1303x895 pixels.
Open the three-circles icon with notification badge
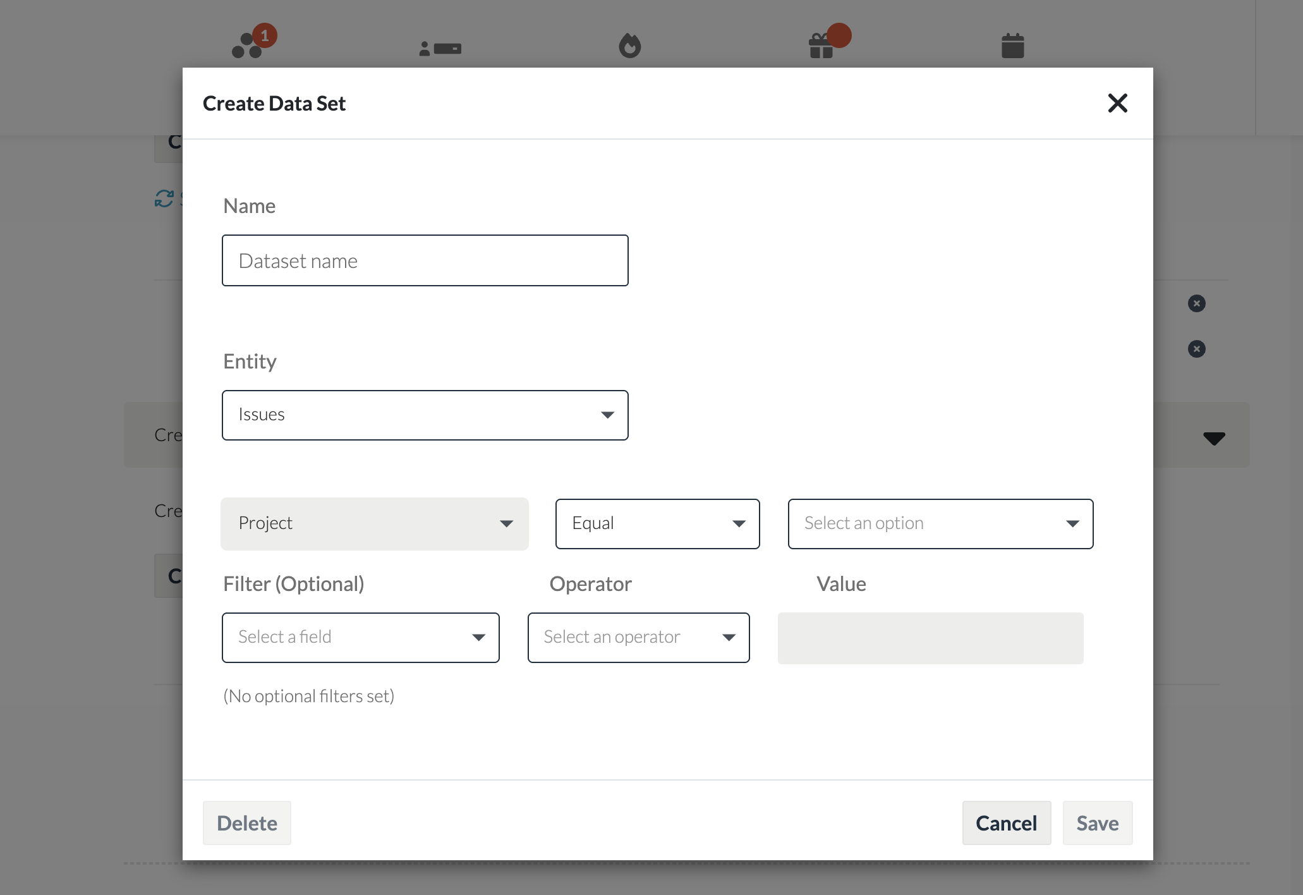[253, 42]
